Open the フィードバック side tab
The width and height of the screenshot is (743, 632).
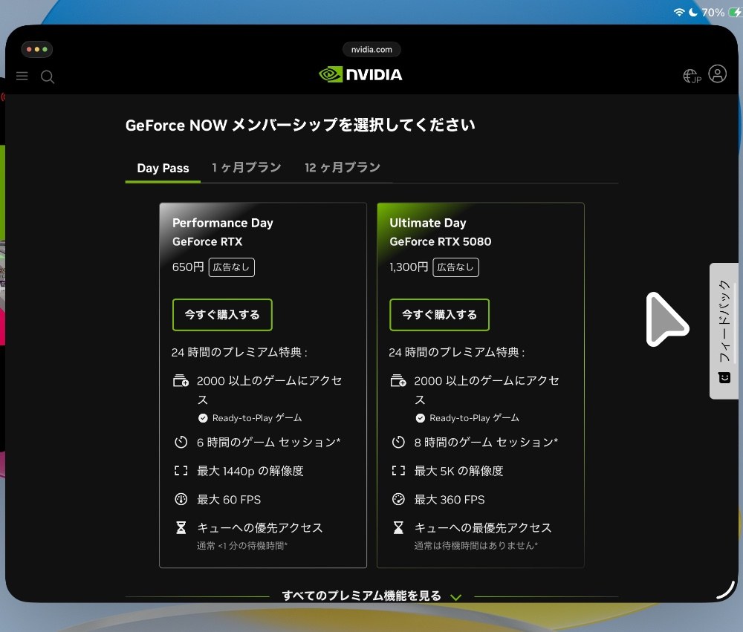point(724,330)
